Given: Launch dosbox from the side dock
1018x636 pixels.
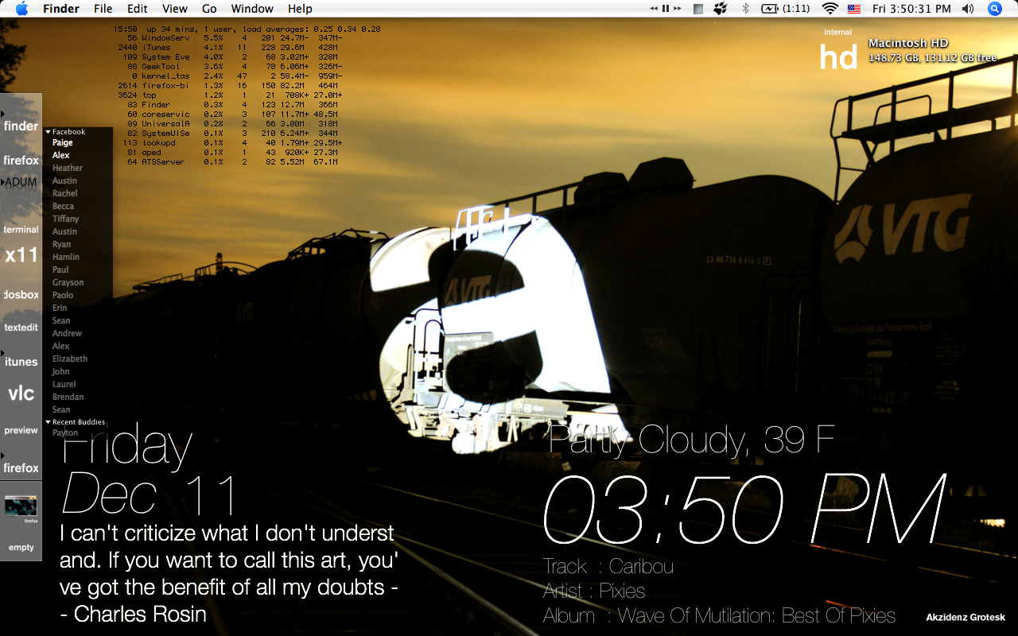Looking at the screenshot, I should click(x=21, y=294).
